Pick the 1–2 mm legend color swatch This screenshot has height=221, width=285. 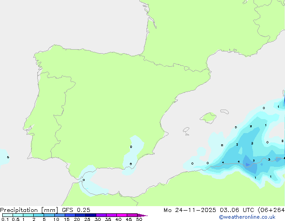tap(28, 215)
